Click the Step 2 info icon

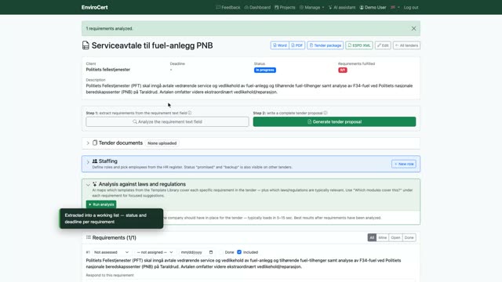click(x=326, y=113)
